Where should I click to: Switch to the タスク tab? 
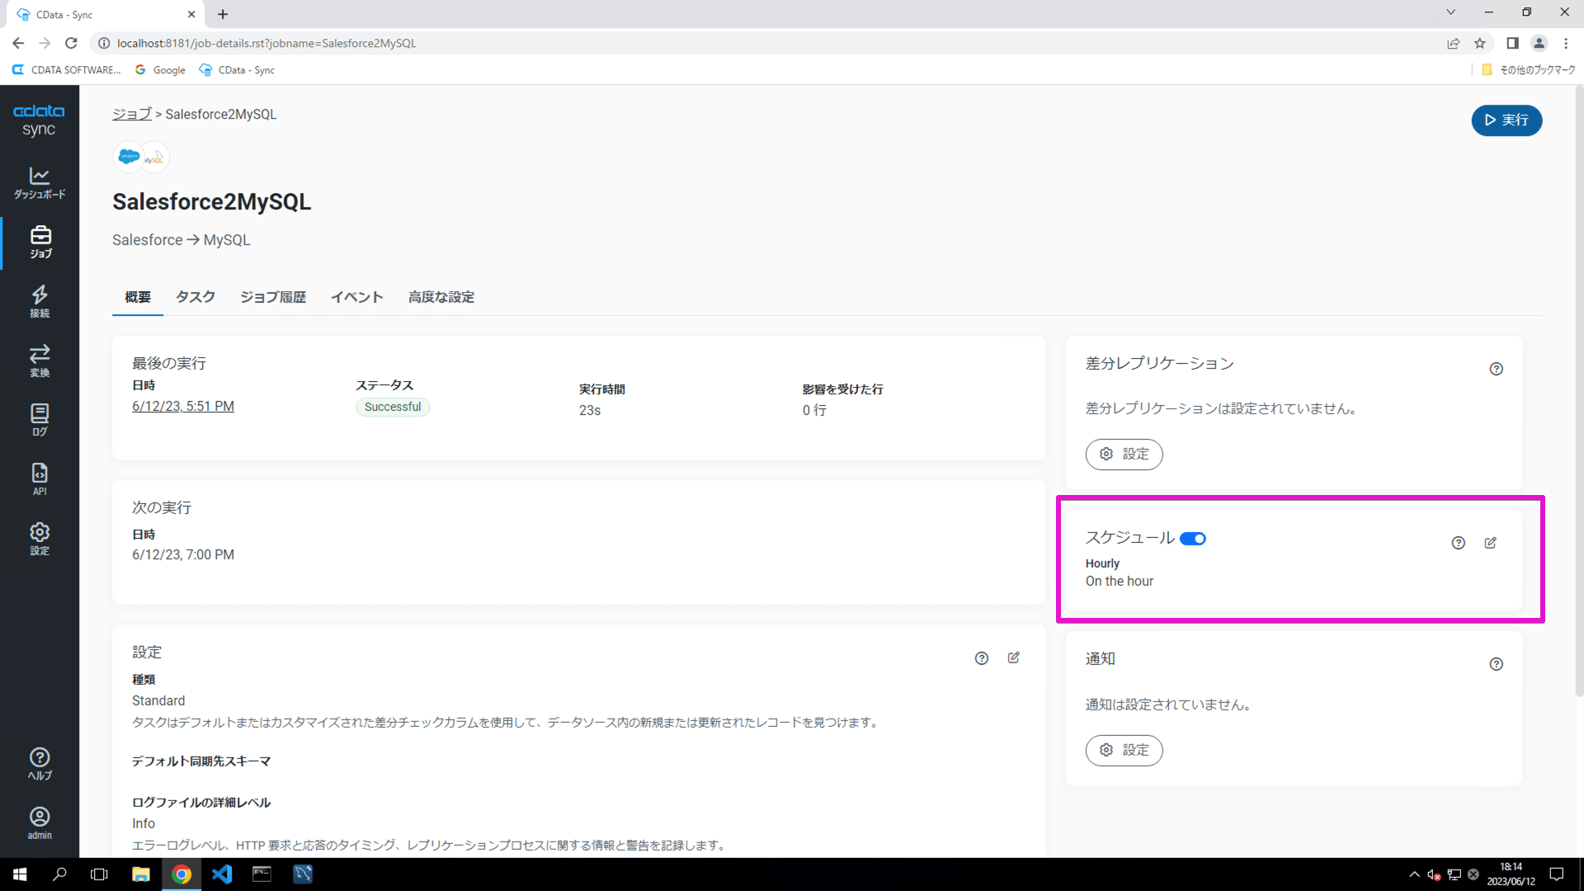point(195,297)
